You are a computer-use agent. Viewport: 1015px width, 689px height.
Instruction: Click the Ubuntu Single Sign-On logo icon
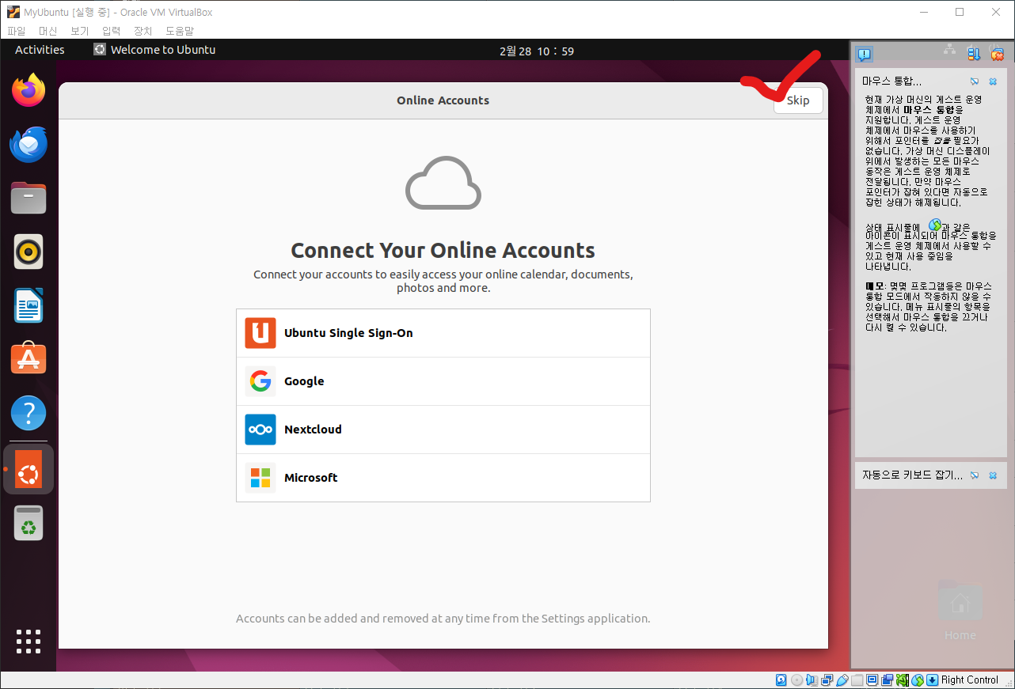click(x=260, y=333)
